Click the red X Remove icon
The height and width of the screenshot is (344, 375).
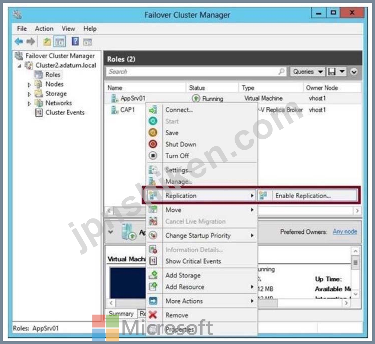[153, 315]
